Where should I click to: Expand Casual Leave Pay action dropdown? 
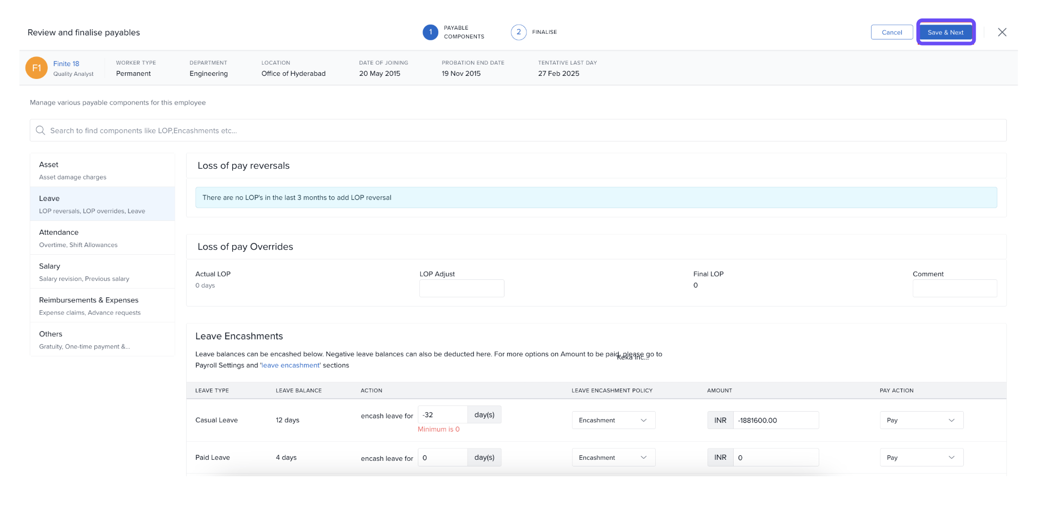pos(921,420)
